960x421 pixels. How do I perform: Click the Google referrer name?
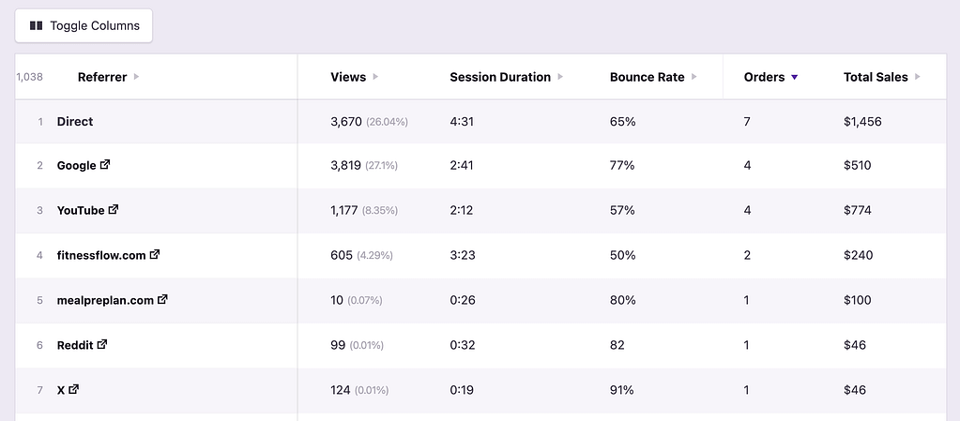click(x=76, y=165)
